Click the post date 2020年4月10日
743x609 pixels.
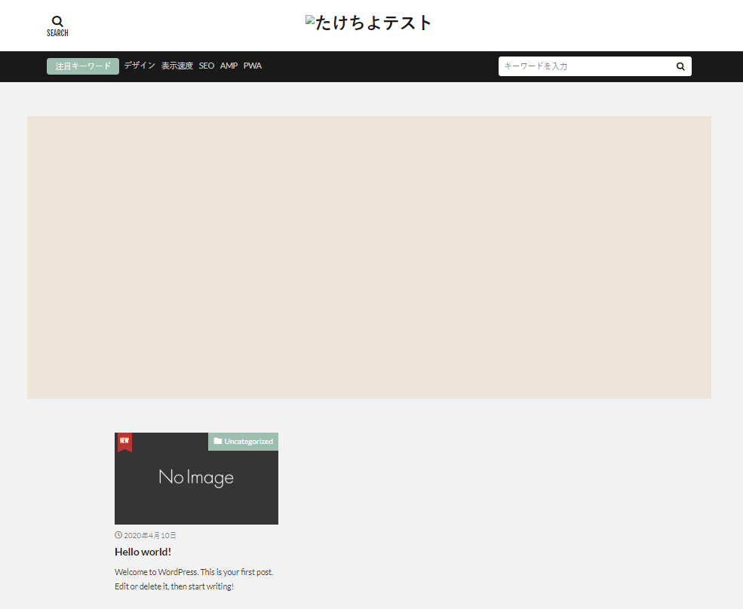click(x=150, y=535)
